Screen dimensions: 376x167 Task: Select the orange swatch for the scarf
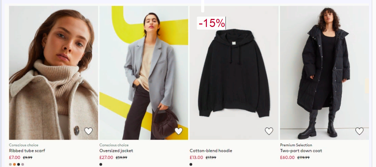point(14,164)
